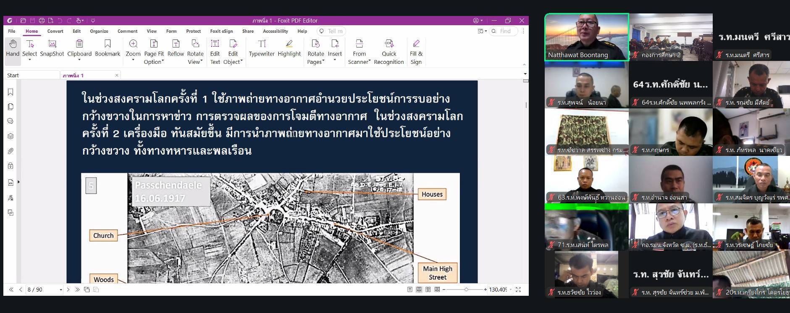Go to next page with arrow button
790x313 pixels.
(x=68, y=289)
